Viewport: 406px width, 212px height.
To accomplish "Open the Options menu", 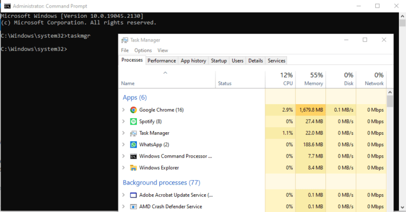I will tap(143, 50).
